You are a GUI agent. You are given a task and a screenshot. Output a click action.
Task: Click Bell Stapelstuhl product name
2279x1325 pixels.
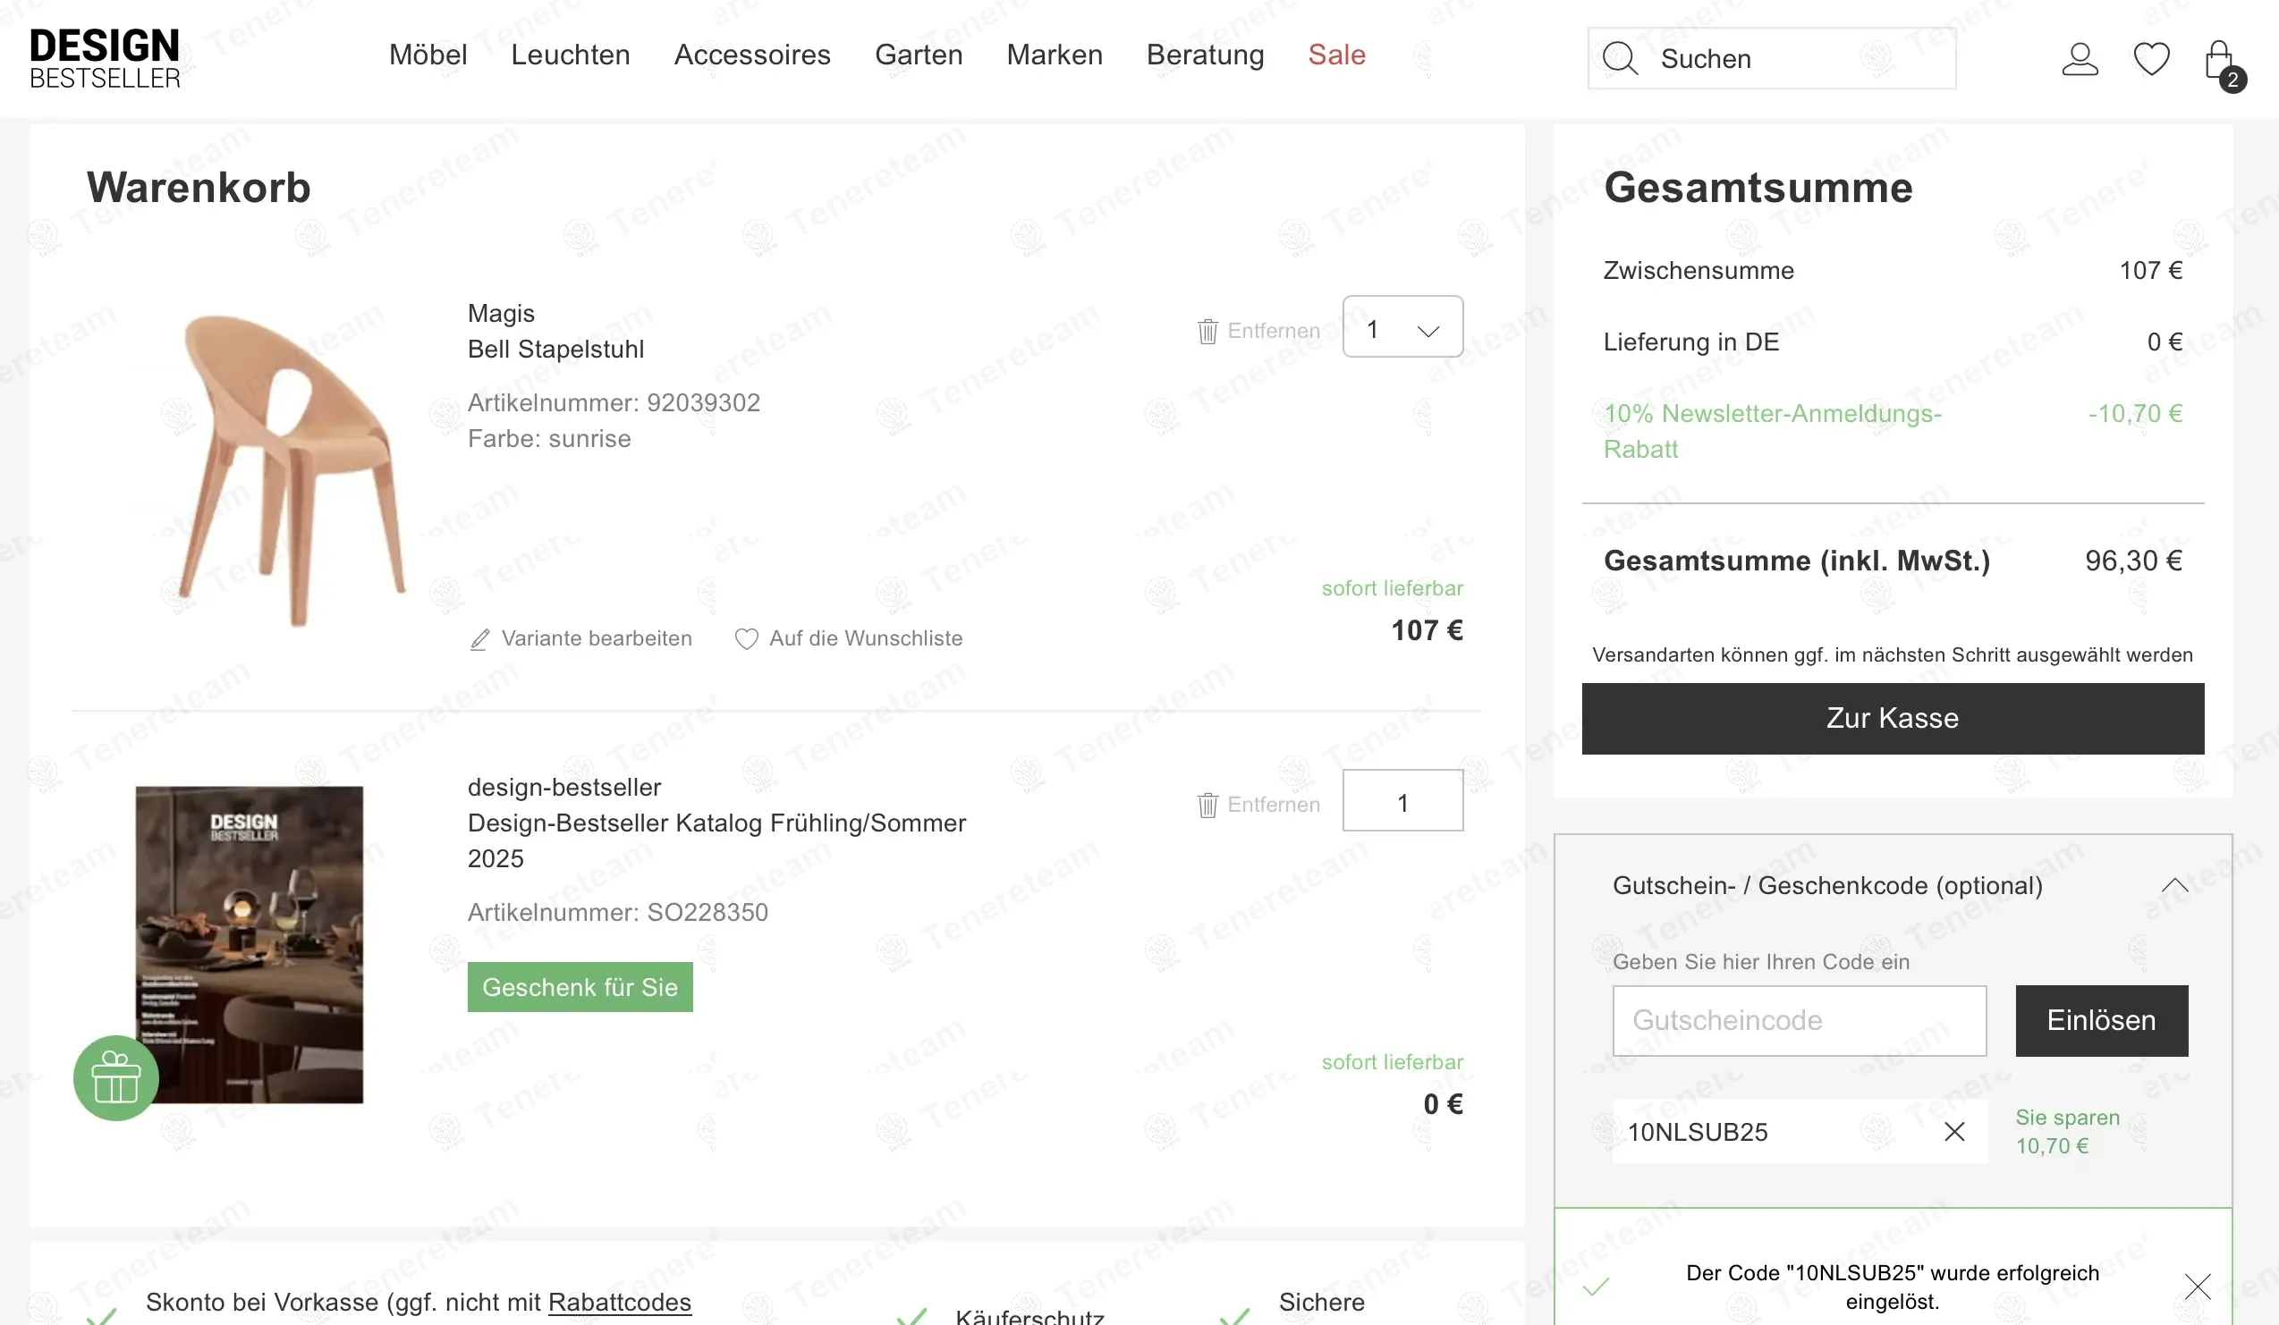pos(556,349)
